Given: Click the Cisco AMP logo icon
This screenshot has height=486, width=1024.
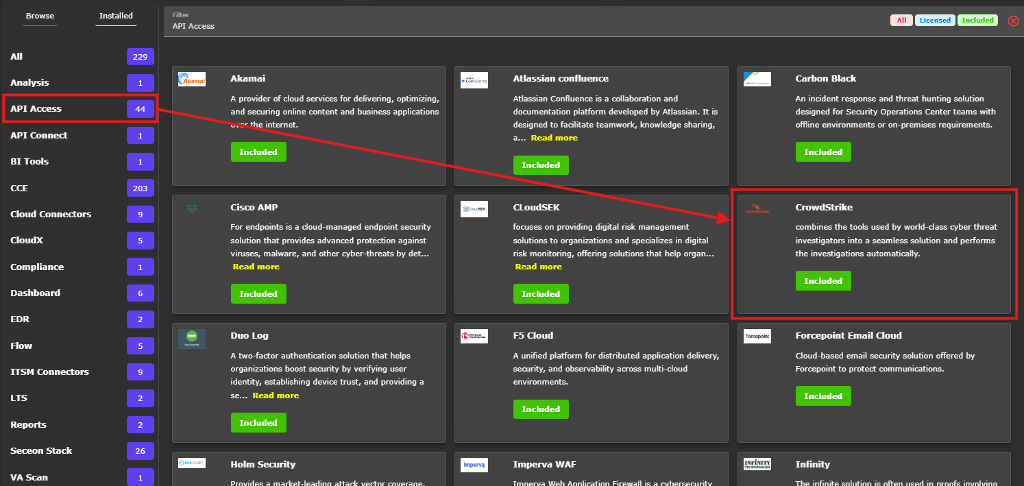Looking at the screenshot, I should (192, 208).
